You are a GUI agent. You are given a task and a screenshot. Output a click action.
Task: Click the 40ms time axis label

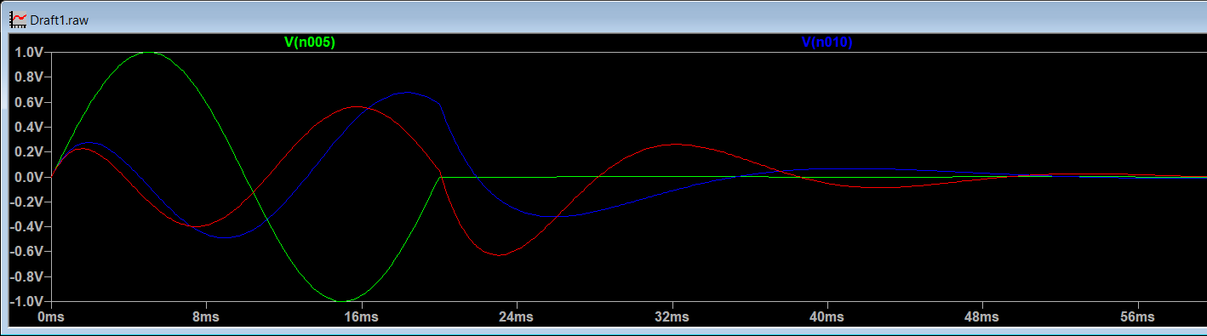(827, 316)
